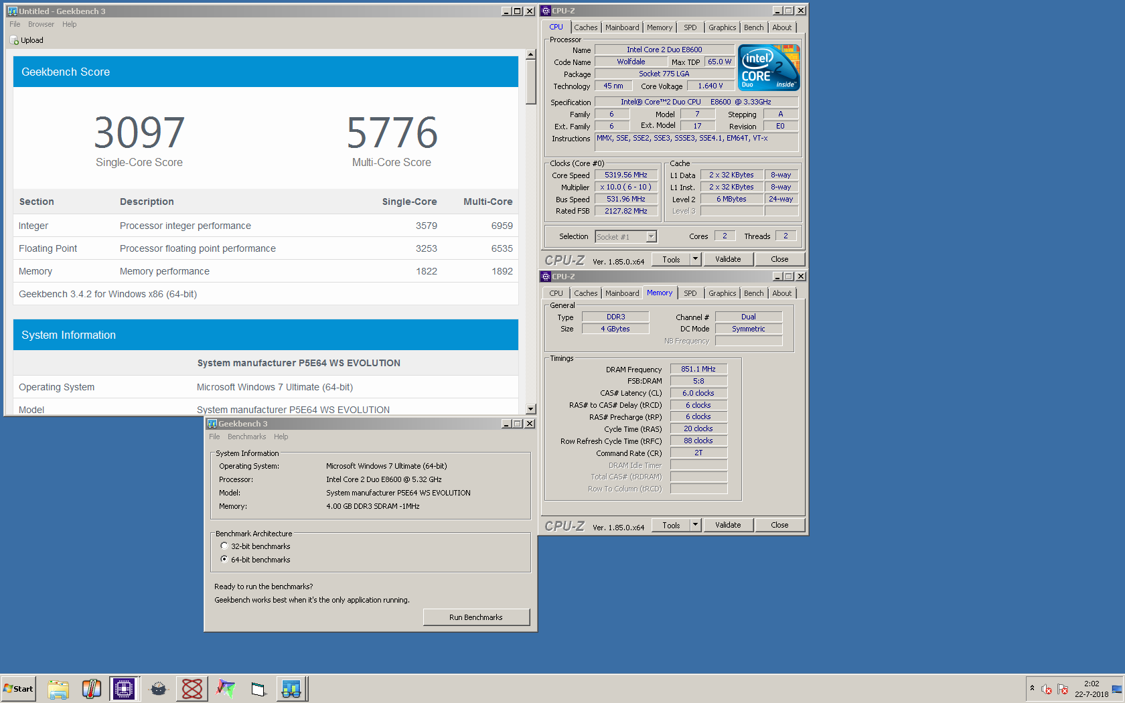The image size is (1125, 703).
Task: Open the white window-frame taskbar app
Action: (x=258, y=688)
